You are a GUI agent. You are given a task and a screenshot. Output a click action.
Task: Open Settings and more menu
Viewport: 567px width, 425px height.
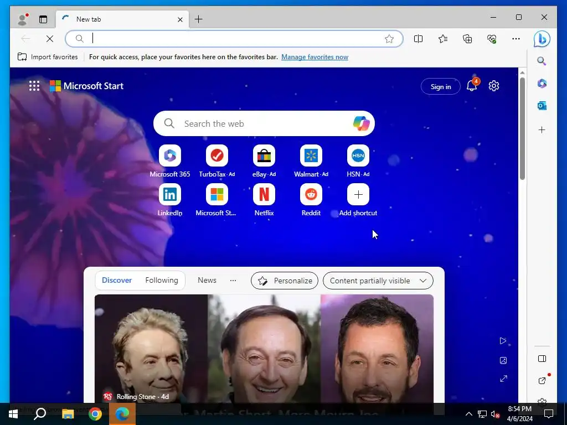click(516, 39)
